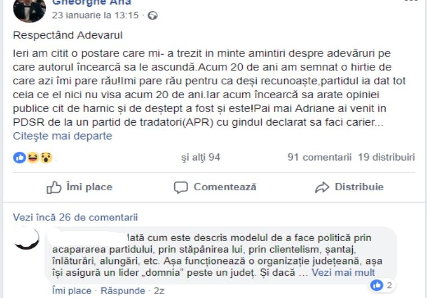Image resolution: width=427 pixels, height=298 pixels.
Task: Click Îmi place button on the post
Action: tap(79, 188)
